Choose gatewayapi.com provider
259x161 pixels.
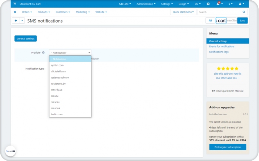[x=70, y=78]
